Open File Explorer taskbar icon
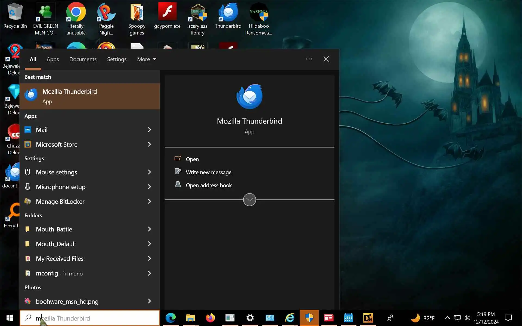The height and width of the screenshot is (326, 522). pos(190,318)
